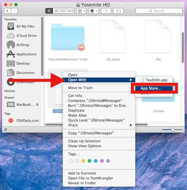Click the .Trashes folder label

158,111
